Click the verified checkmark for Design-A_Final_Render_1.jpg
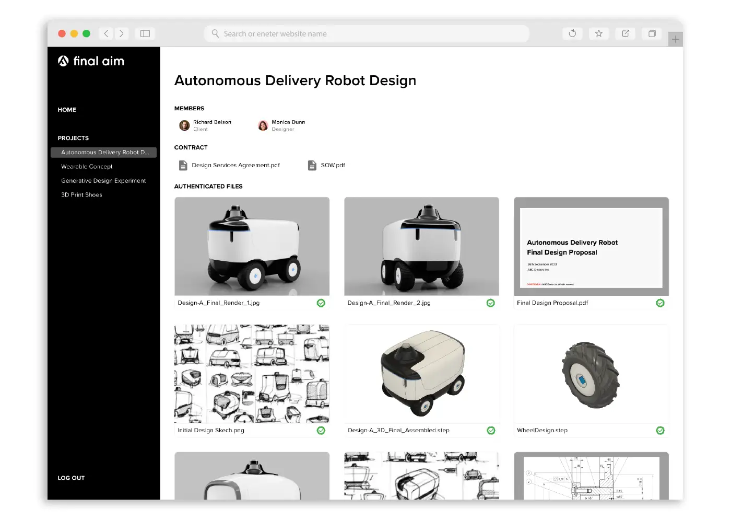This screenshot has height=520, width=731. coord(321,303)
